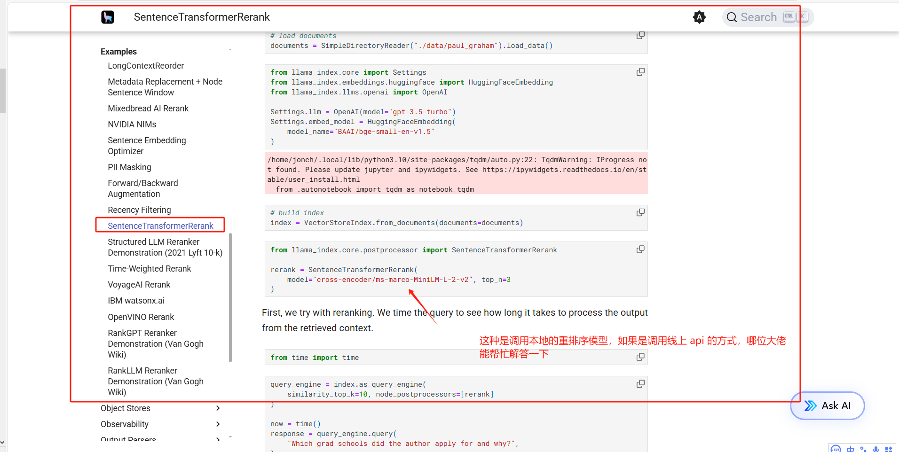
Task: Click the sidebar vertical scrollbar
Action: click(x=230, y=297)
